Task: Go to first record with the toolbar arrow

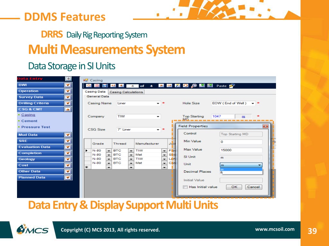Action: pos(113,86)
